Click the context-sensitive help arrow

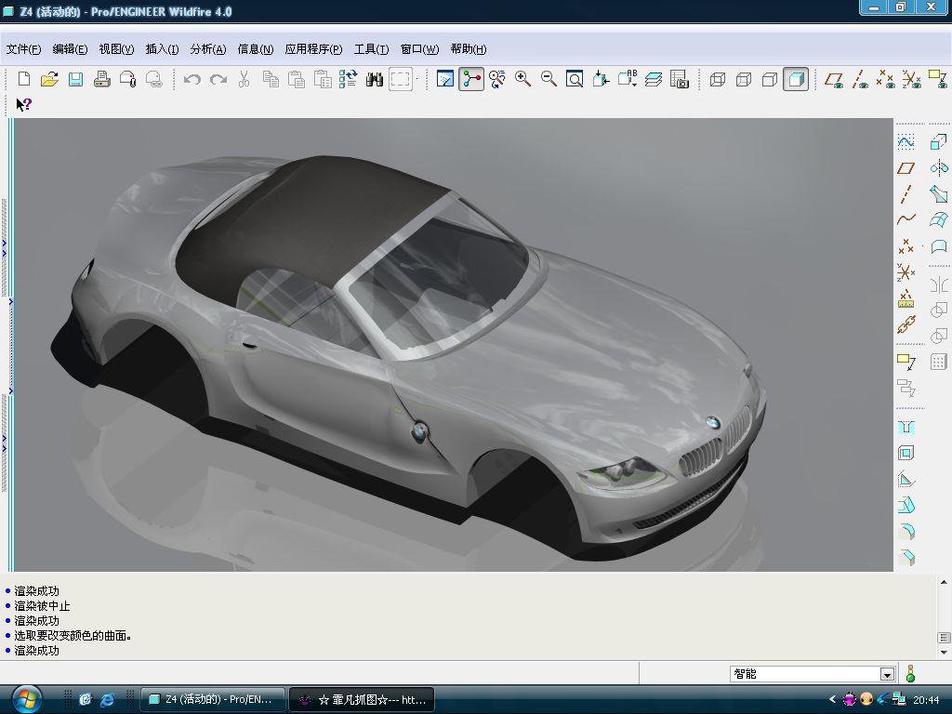[x=23, y=104]
